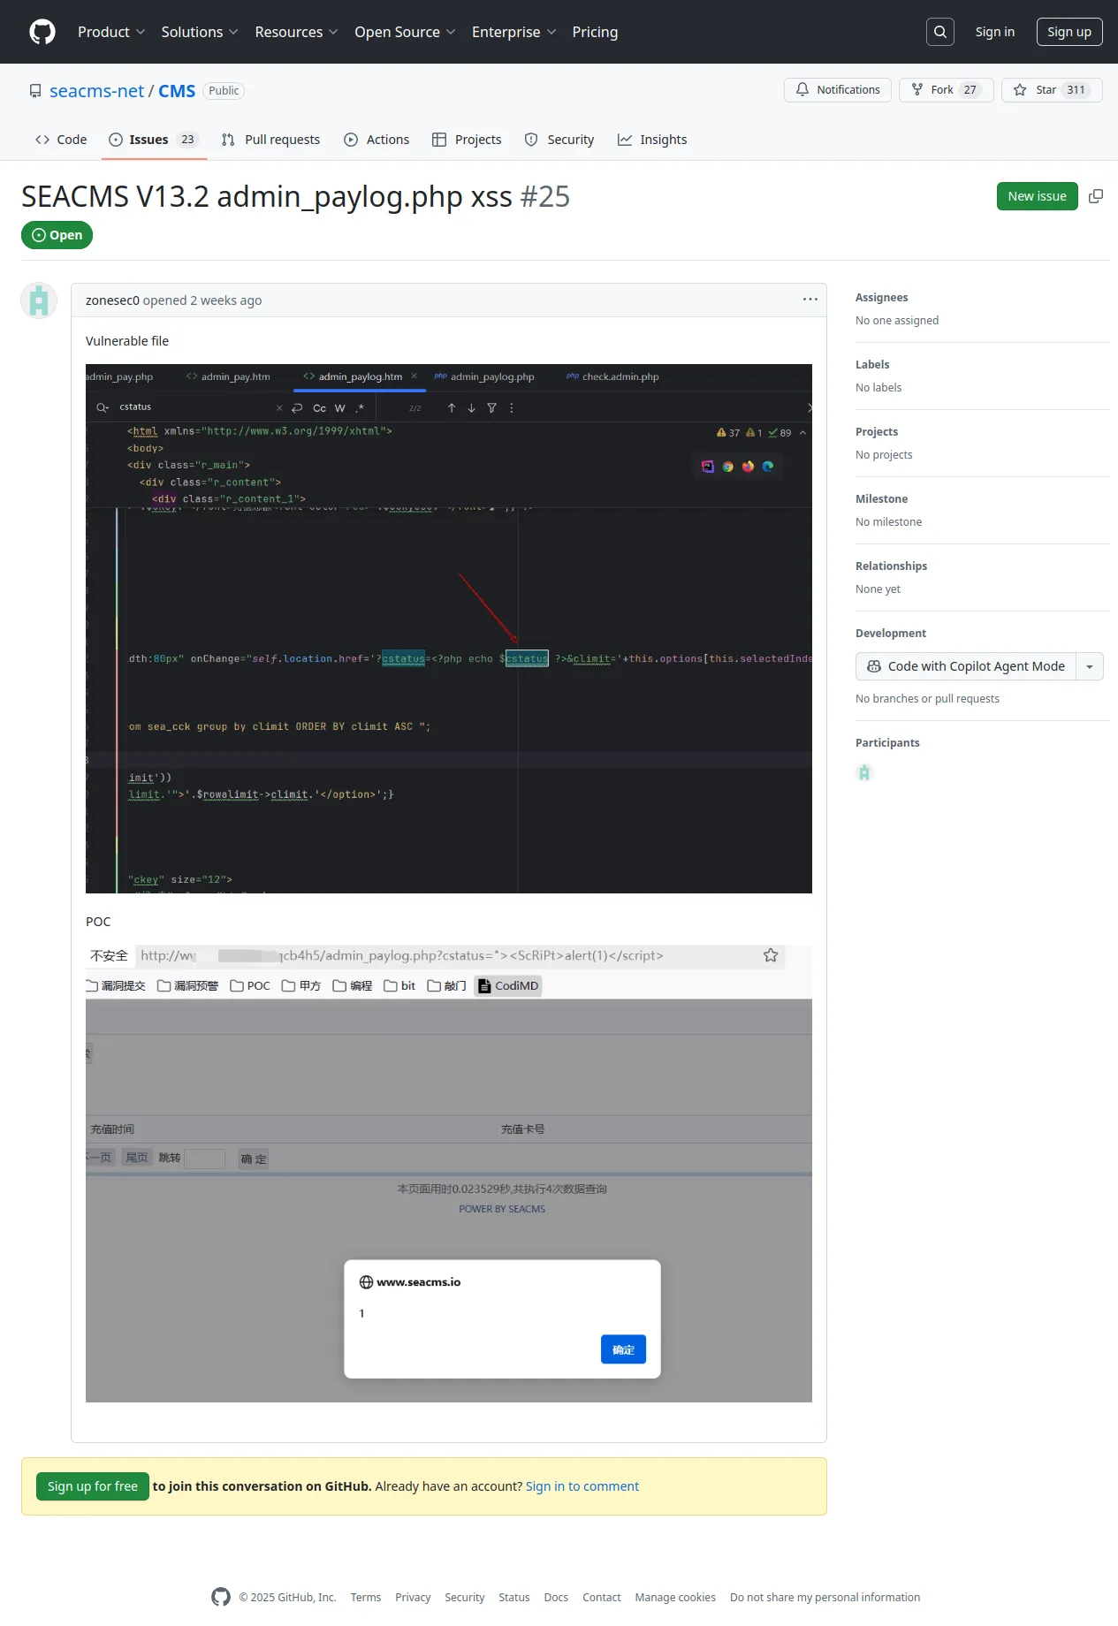This screenshot has width=1118, height=1626.
Task: Click the Assignees heading
Action: click(x=882, y=298)
